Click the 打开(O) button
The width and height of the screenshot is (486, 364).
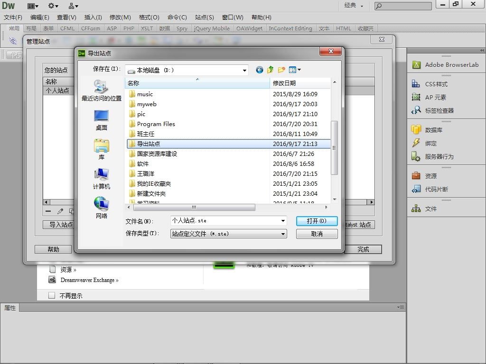(317, 221)
